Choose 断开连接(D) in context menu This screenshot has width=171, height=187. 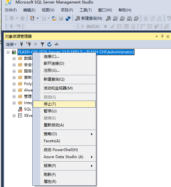(64, 63)
